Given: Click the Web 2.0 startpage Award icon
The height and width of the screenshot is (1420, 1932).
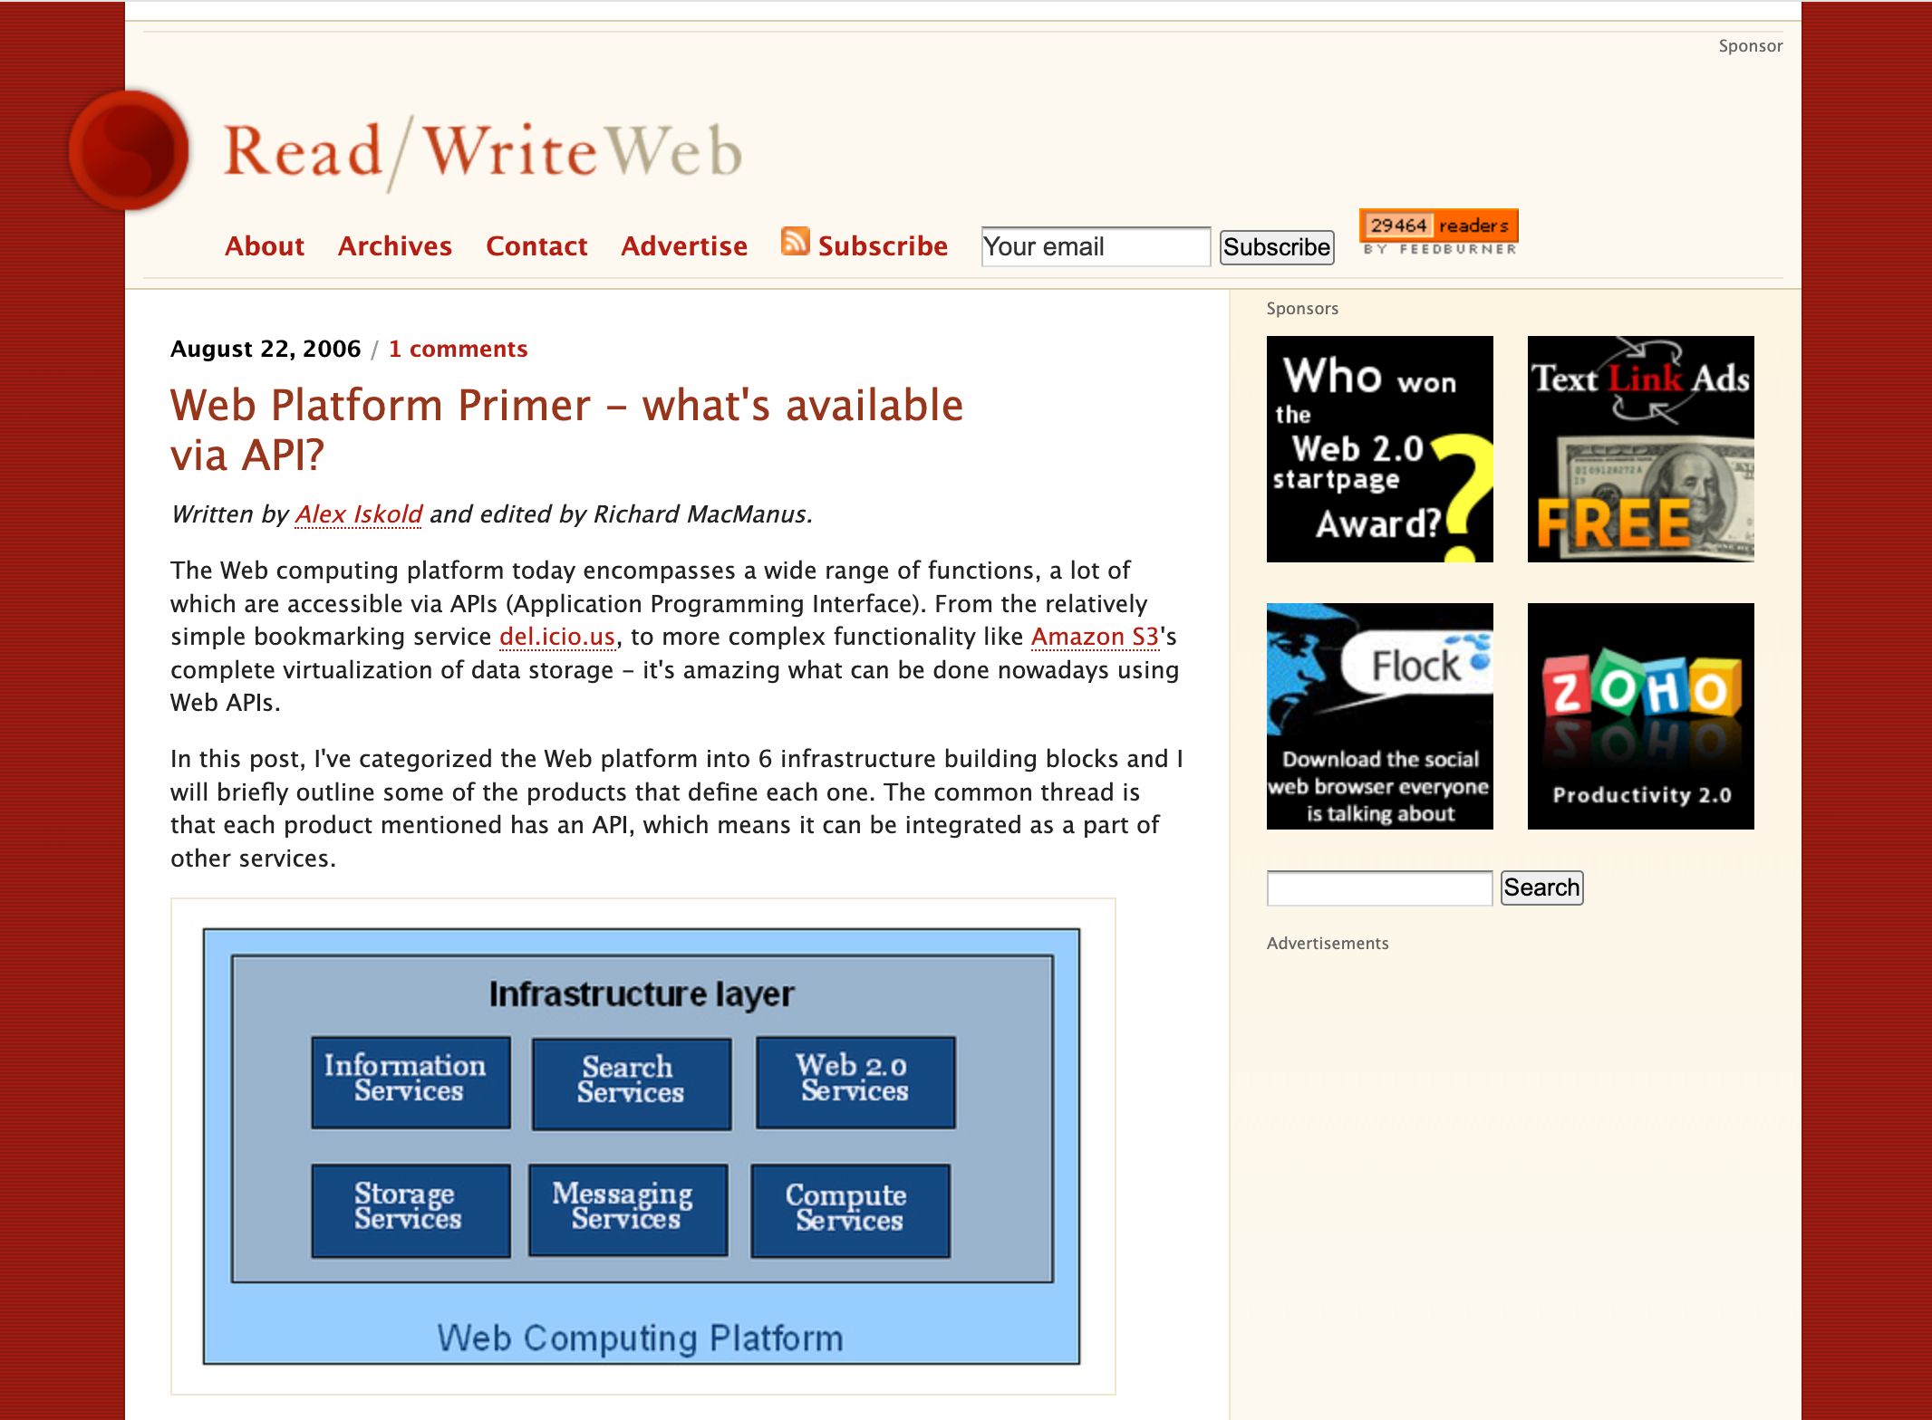Looking at the screenshot, I should coord(1377,448).
